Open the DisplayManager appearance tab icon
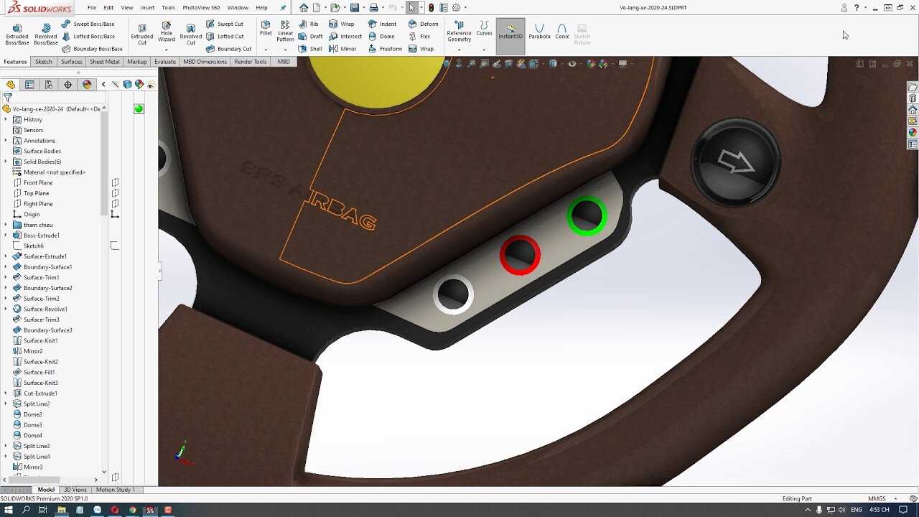The height and width of the screenshot is (517, 919). 87,85
